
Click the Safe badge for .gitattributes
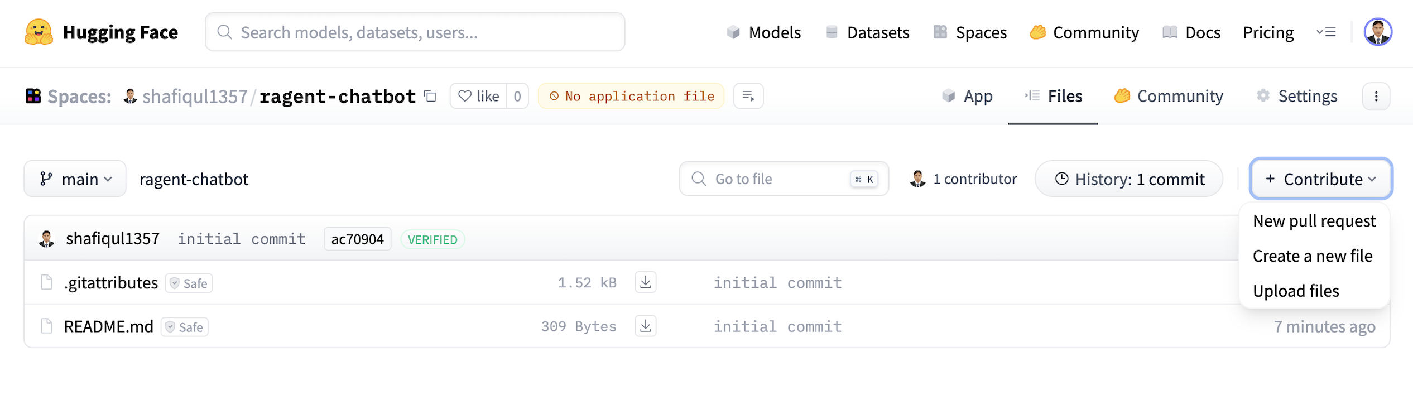point(189,283)
